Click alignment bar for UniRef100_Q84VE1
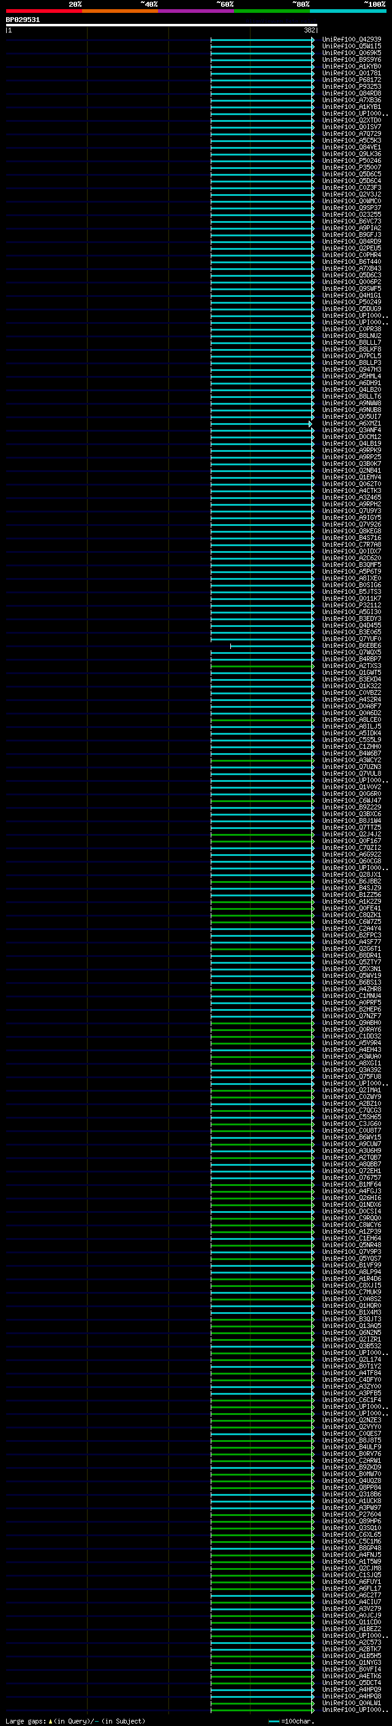The width and height of the screenshot is (392, 1726). (x=262, y=148)
